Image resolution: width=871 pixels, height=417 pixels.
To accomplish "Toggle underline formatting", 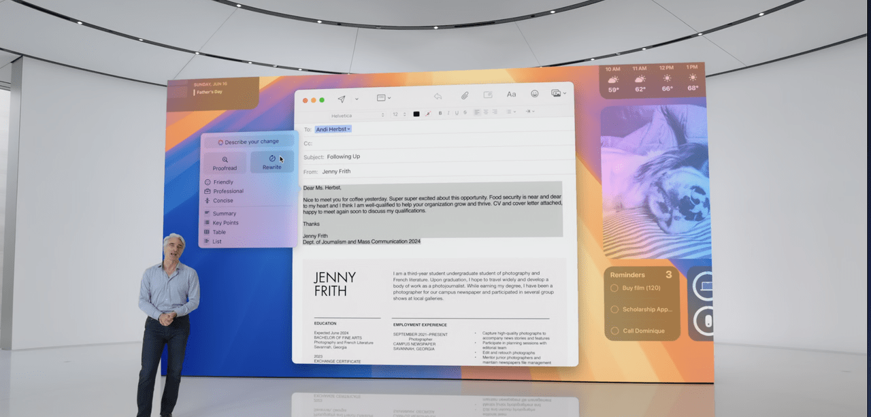I will pyautogui.click(x=457, y=113).
